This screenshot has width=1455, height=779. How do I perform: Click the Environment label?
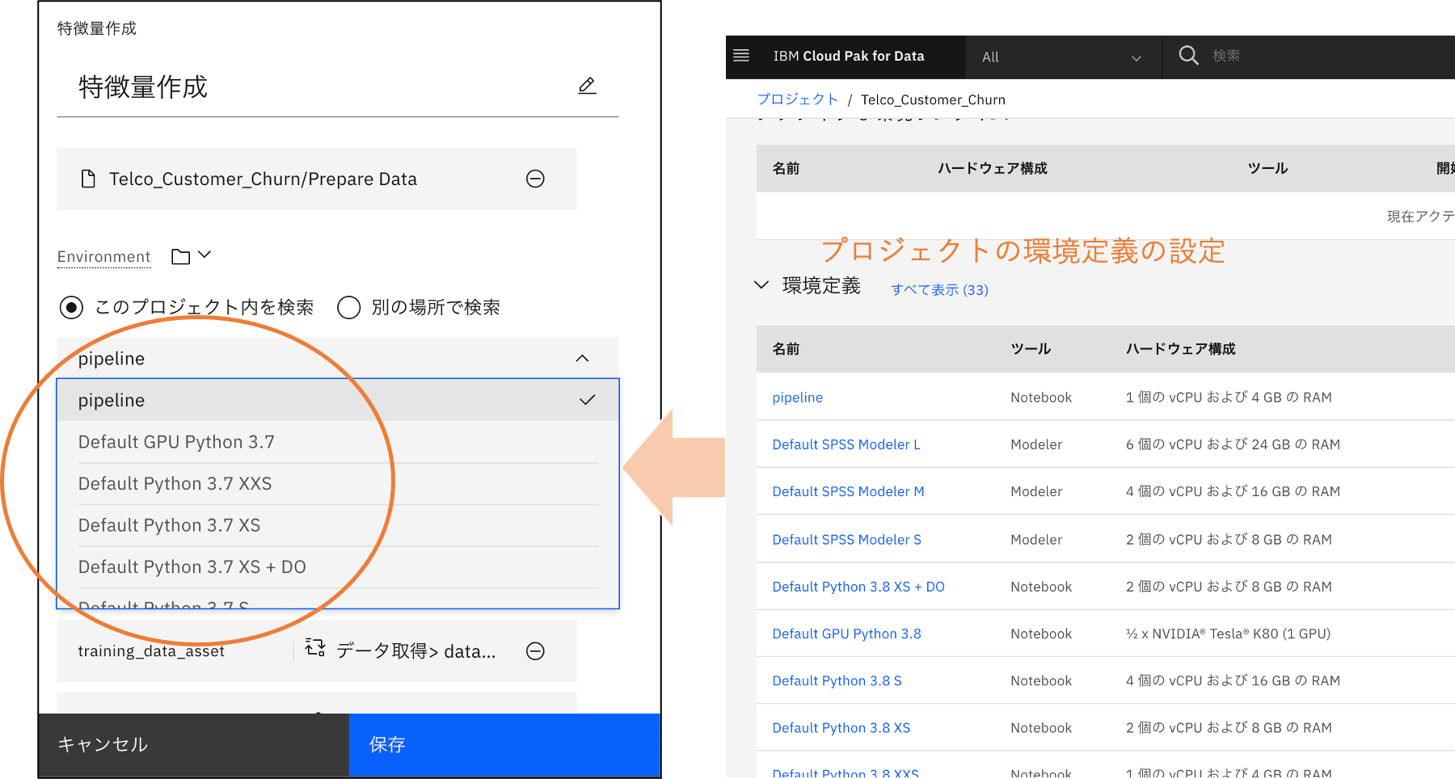pyautogui.click(x=103, y=256)
